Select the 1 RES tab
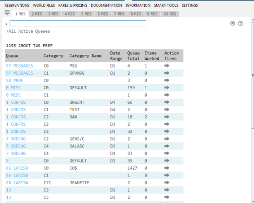 point(20,14)
